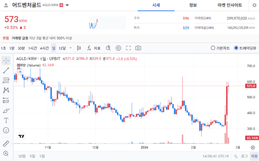Open the settings gear at top right
Viewport: 259px width, 161px height.
click(254, 5)
